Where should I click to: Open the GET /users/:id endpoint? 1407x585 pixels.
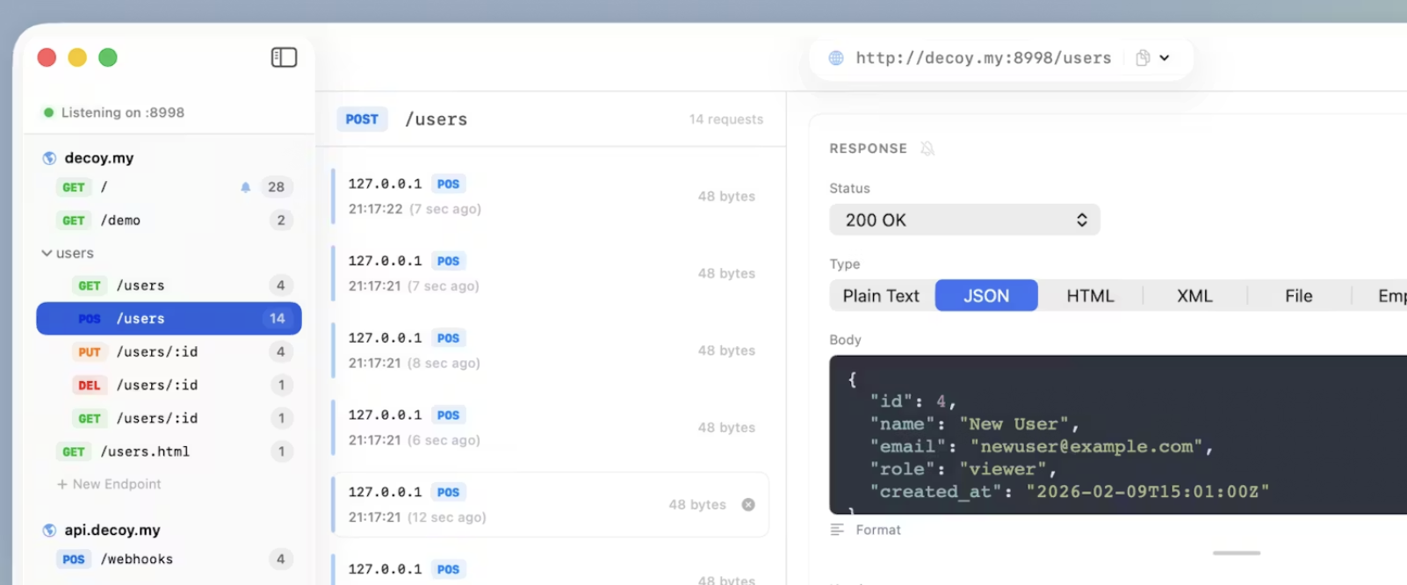point(169,419)
